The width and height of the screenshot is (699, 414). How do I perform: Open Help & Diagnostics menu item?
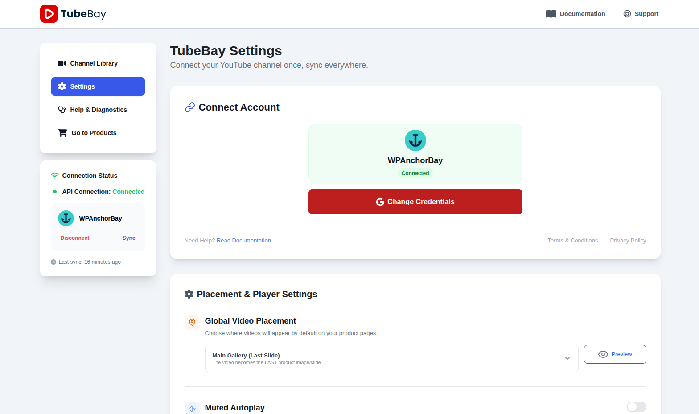tap(98, 110)
